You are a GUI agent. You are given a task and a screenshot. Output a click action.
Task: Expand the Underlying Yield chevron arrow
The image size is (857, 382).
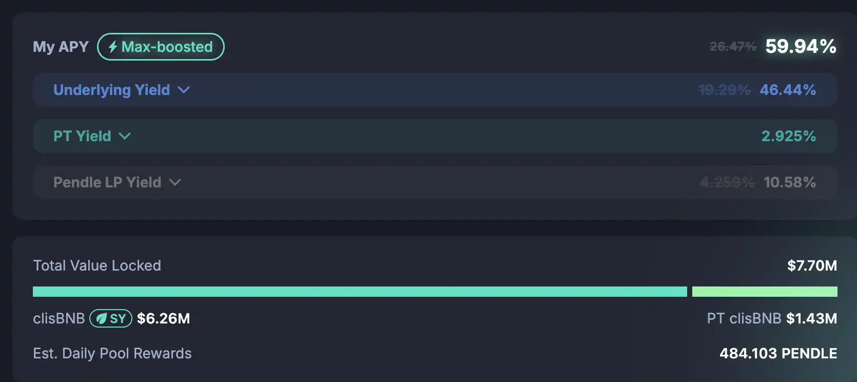(x=184, y=90)
